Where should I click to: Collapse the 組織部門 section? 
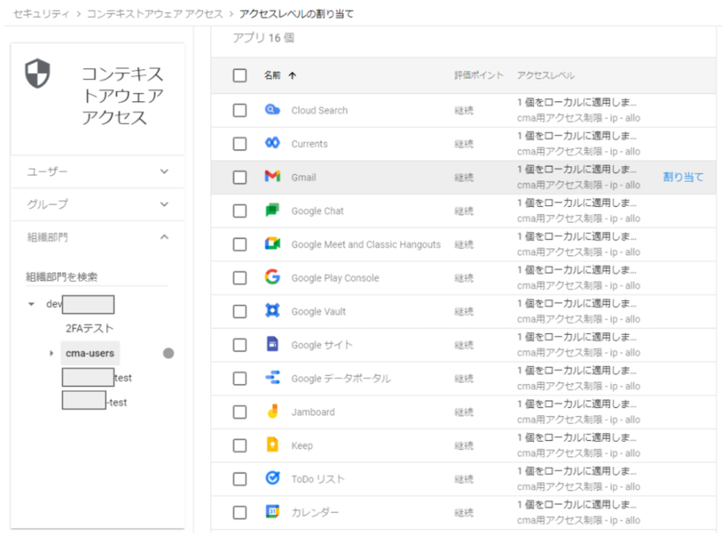pos(164,237)
